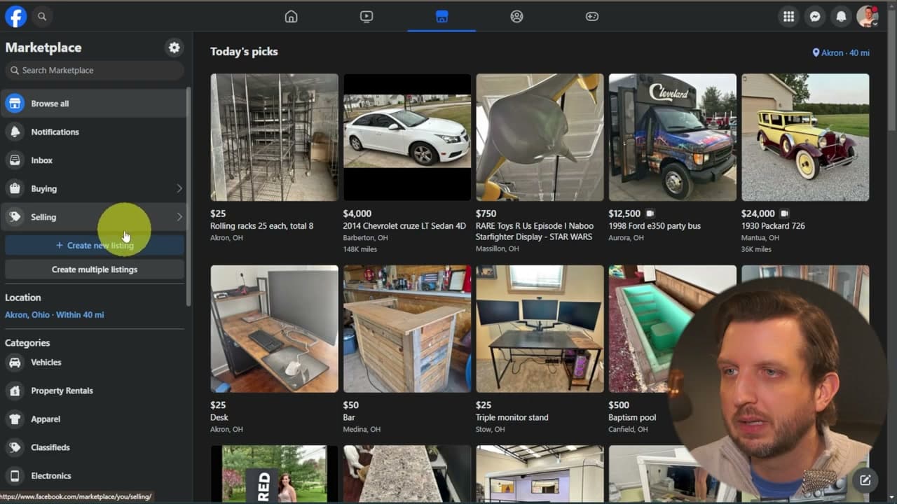This screenshot has height=504, width=897.
Task: Open the $50 Bar listing photo
Action: (x=407, y=328)
